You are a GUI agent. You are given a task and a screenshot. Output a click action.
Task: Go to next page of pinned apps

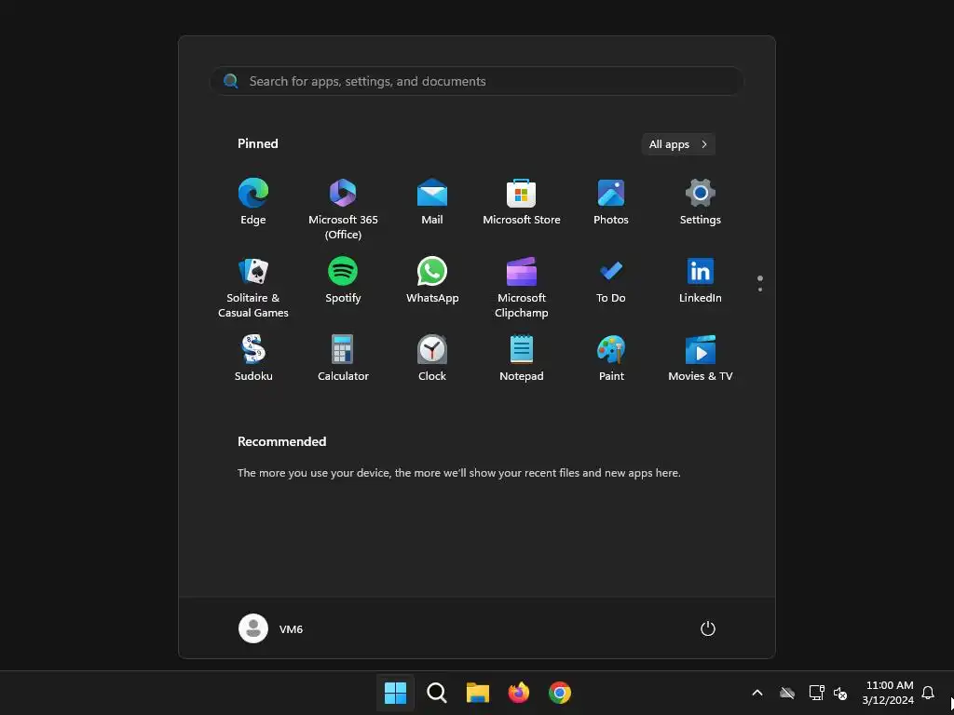point(760,290)
